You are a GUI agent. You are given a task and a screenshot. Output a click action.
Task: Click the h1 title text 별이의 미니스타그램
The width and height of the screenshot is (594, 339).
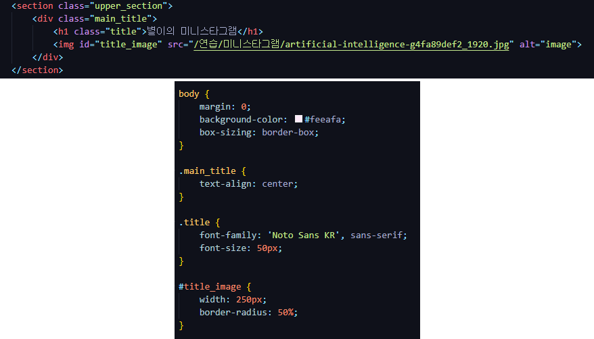[x=191, y=31]
